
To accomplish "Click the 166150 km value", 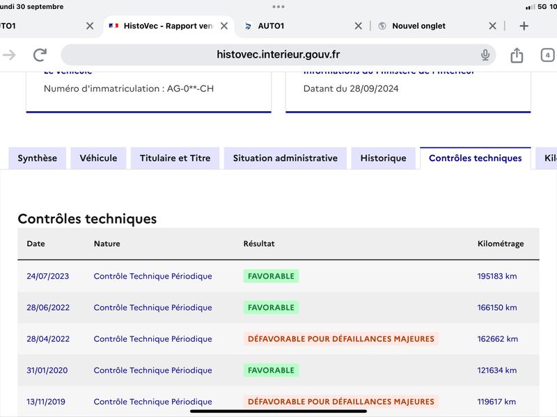I will coord(497,307).
